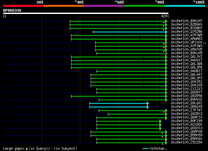Viewport: 208px width, 151px height.
Task: Open hit UniRef100_A4UBI7
Action: tap(187, 71)
